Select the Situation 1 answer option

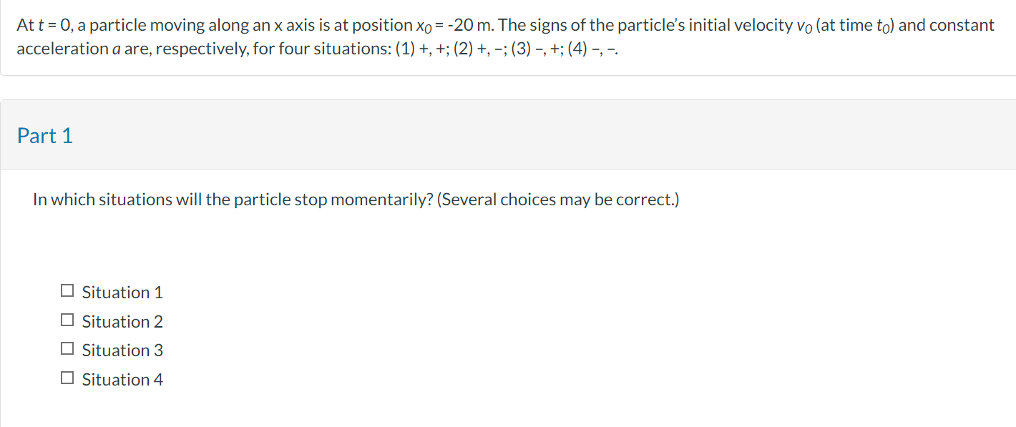click(68, 290)
